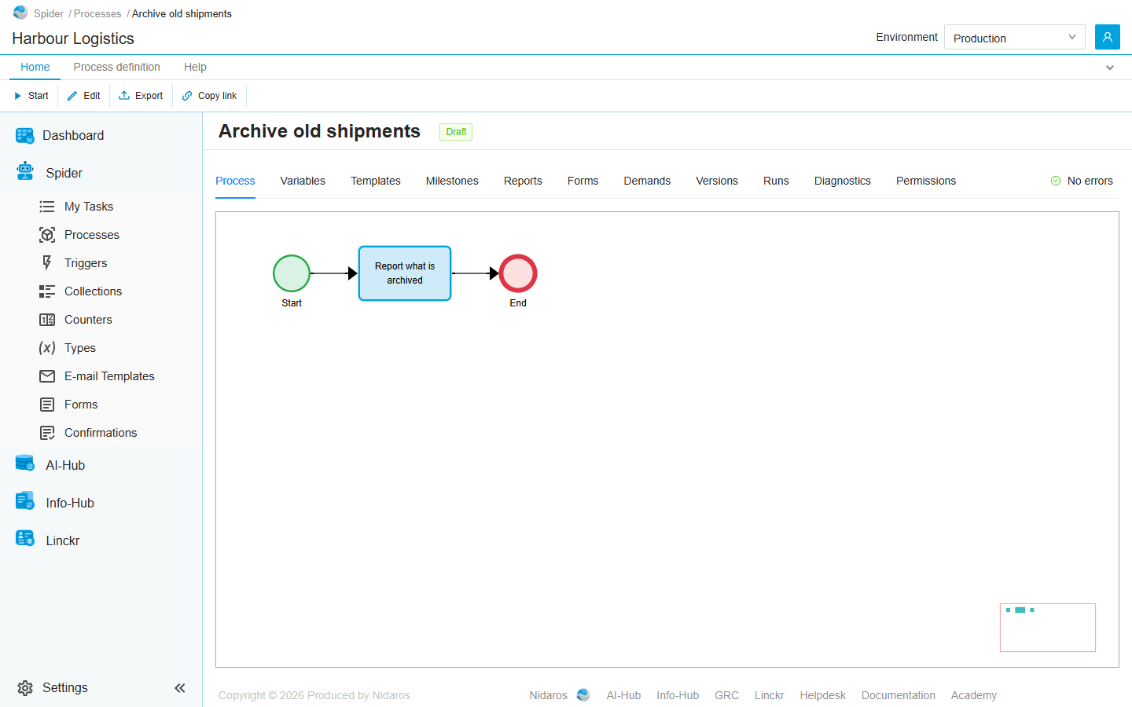Image resolution: width=1132 pixels, height=707 pixels.
Task: Copy link to the process
Action: pyautogui.click(x=209, y=96)
